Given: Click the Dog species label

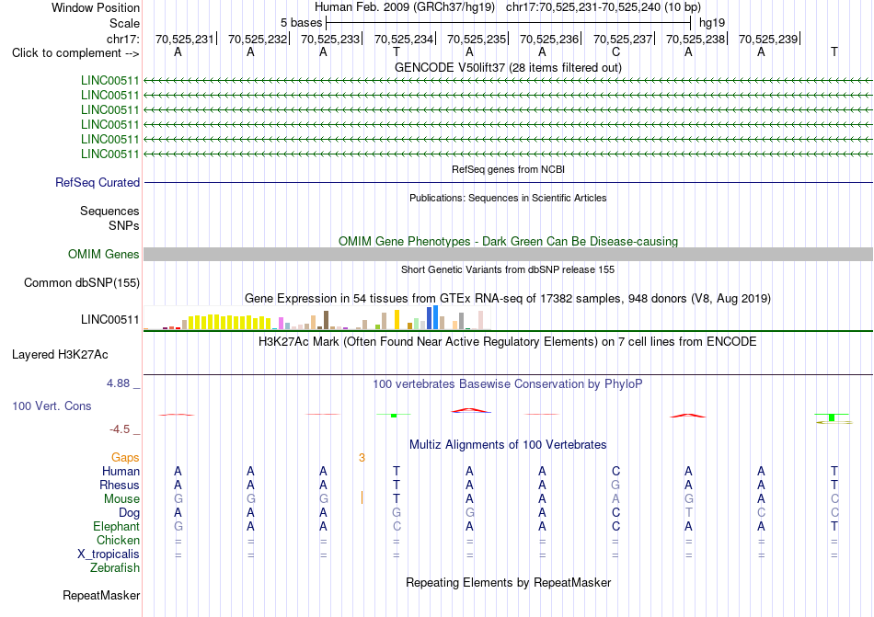Looking at the screenshot, I should [x=130, y=513].
